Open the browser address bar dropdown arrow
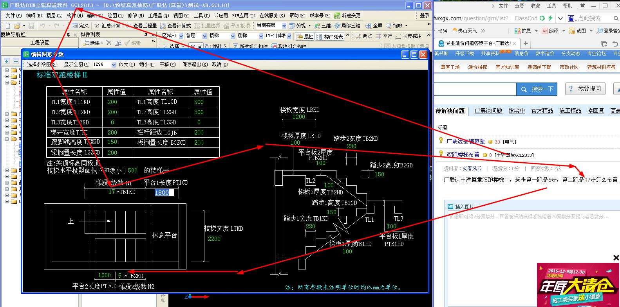Viewport: 620px width, 307px height. (x=560, y=18)
